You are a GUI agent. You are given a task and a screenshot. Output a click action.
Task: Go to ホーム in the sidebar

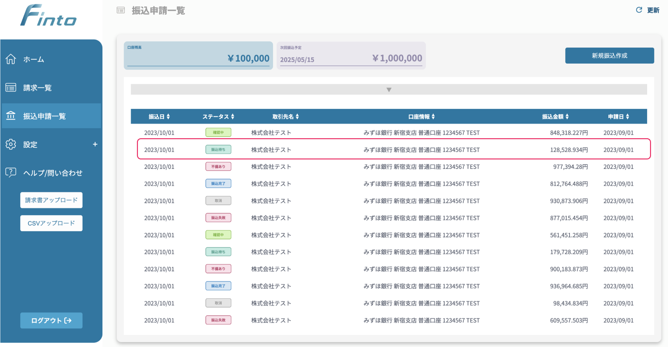coord(34,59)
